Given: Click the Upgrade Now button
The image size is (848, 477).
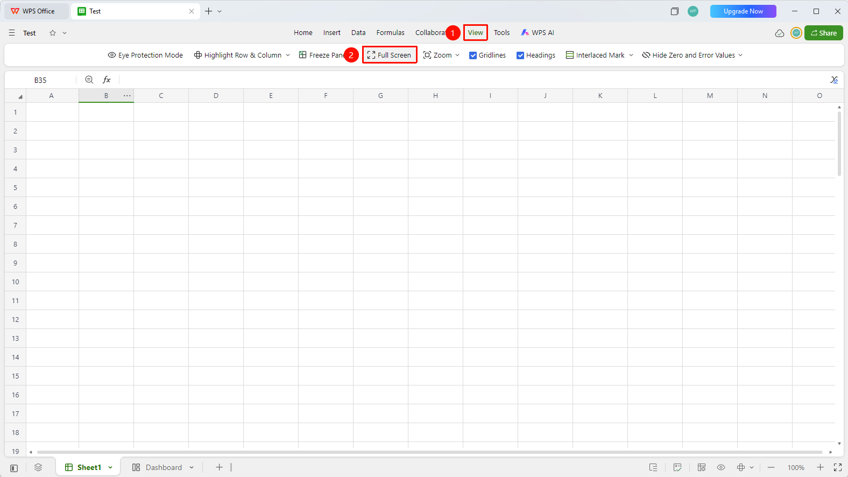Looking at the screenshot, I should click(743, 11).
